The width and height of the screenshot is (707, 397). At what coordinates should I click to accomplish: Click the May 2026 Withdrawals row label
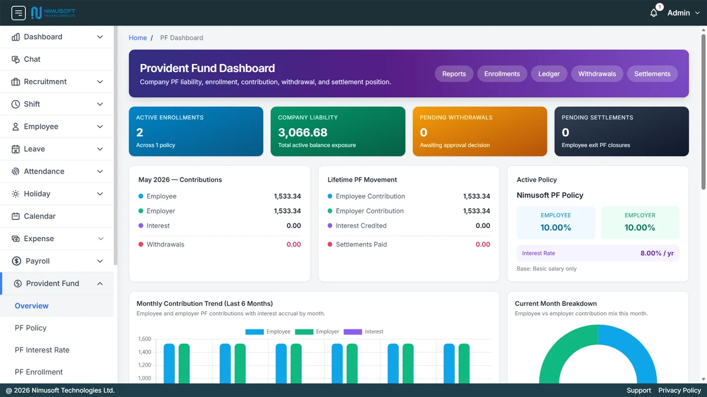[166, 245]
